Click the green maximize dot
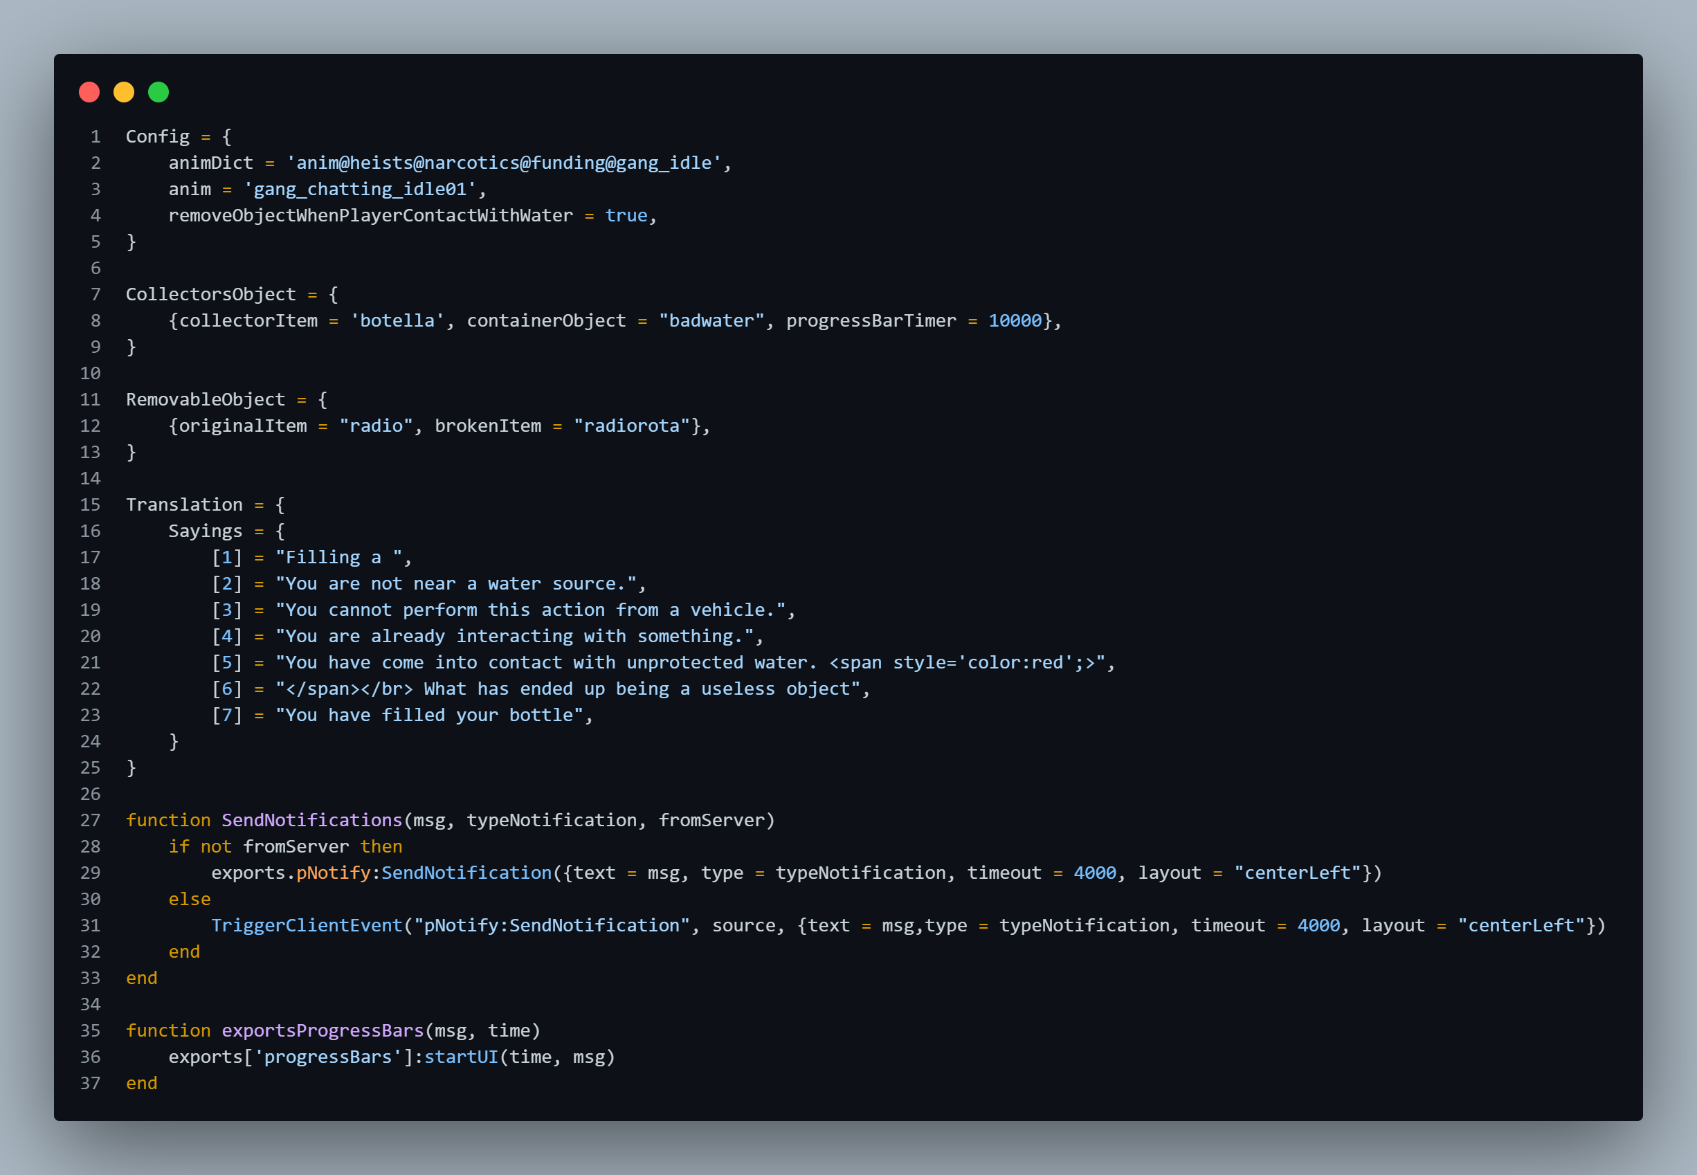This screenshot has width=1697, height=1175. click(x=158, y=92)
